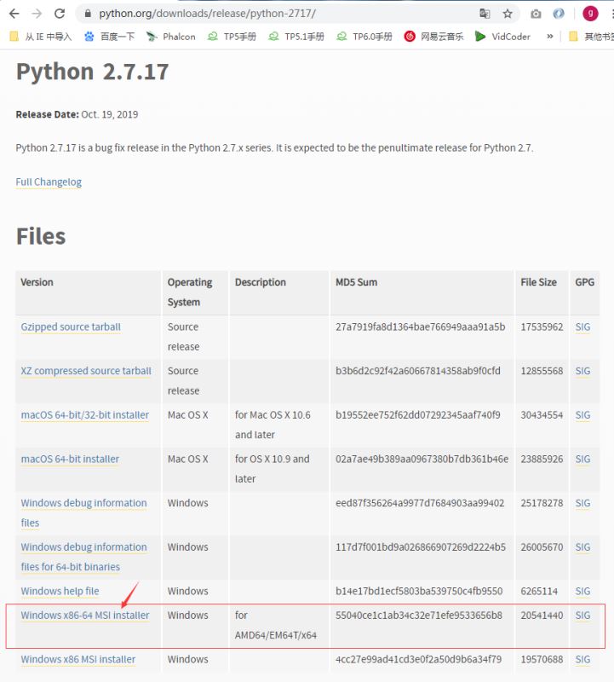Click the Release Date Oct. 19, 2019 text
This screenshot has width=614, height=682.
[77, 114]
